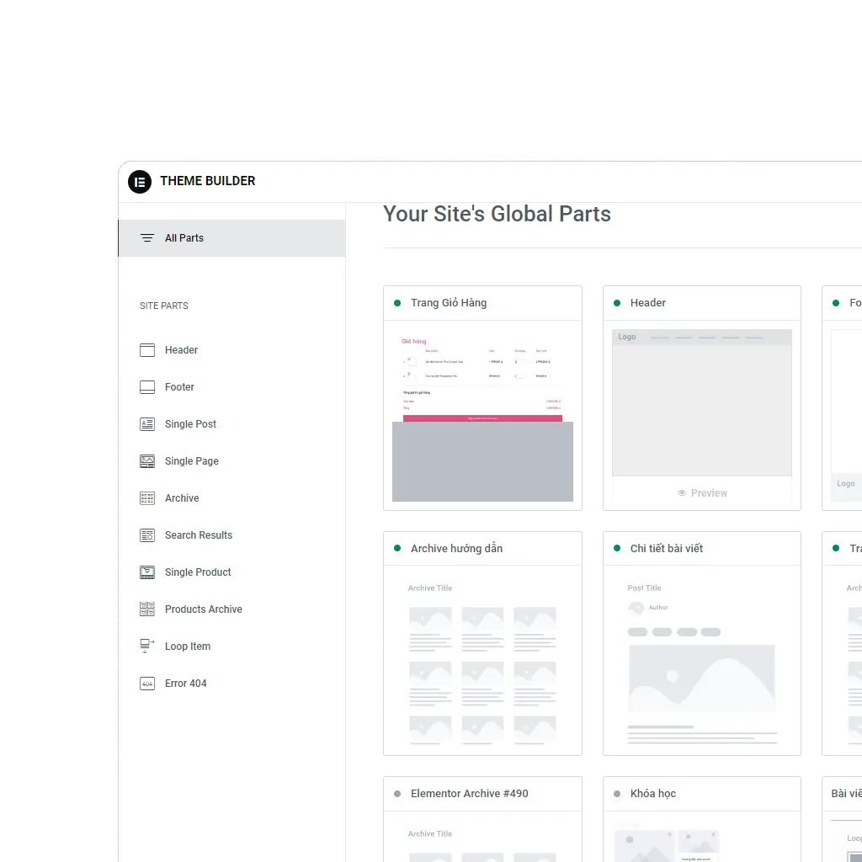
Task: Click the Elementor logo icon
Action: click(x=140, y=181)
